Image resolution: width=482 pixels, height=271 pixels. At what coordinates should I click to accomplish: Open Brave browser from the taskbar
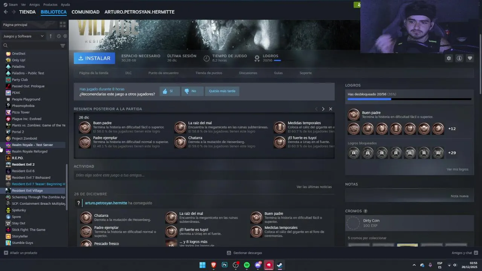click(x=214, y=265)
